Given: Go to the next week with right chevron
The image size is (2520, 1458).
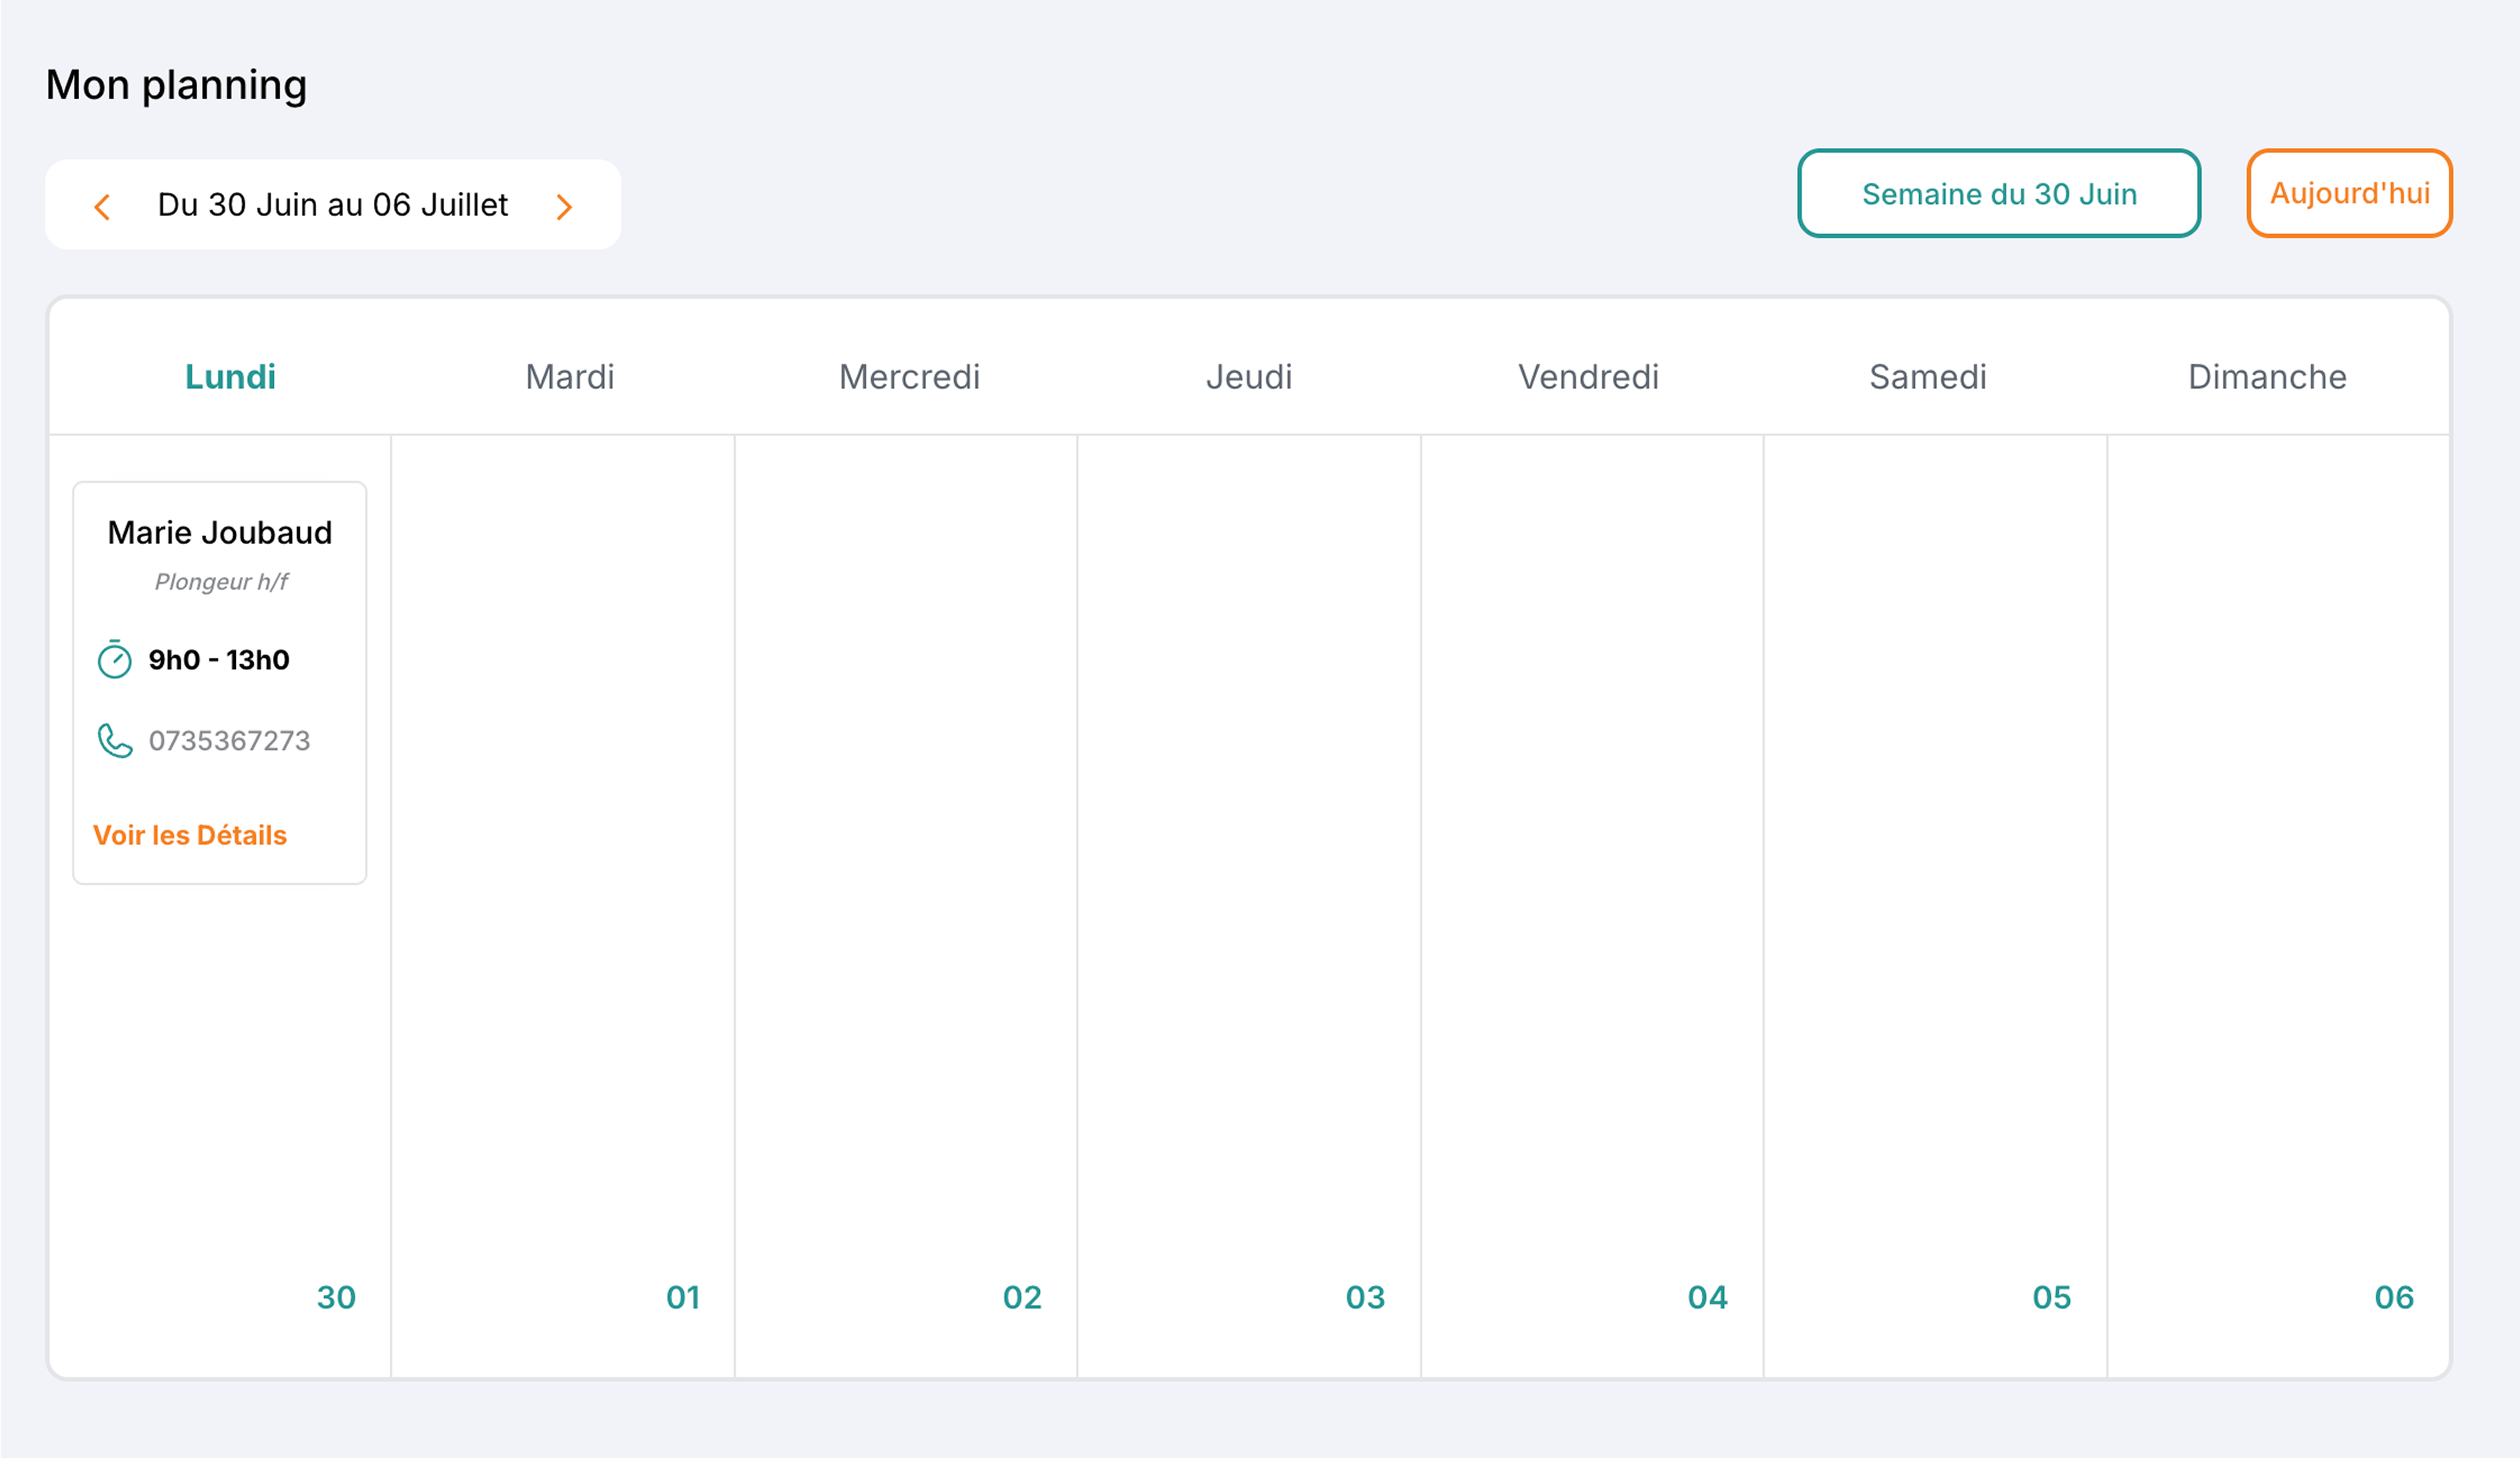Looking at the screenshot, I should [564, 207].
